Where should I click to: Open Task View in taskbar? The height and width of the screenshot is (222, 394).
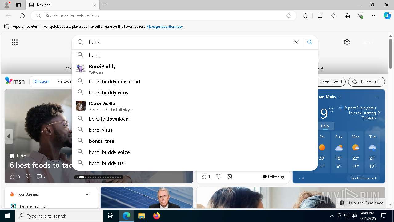click(111, 216)
